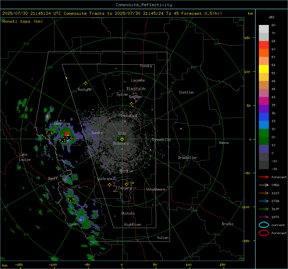Click the Calgary city label

pos(125,188)
